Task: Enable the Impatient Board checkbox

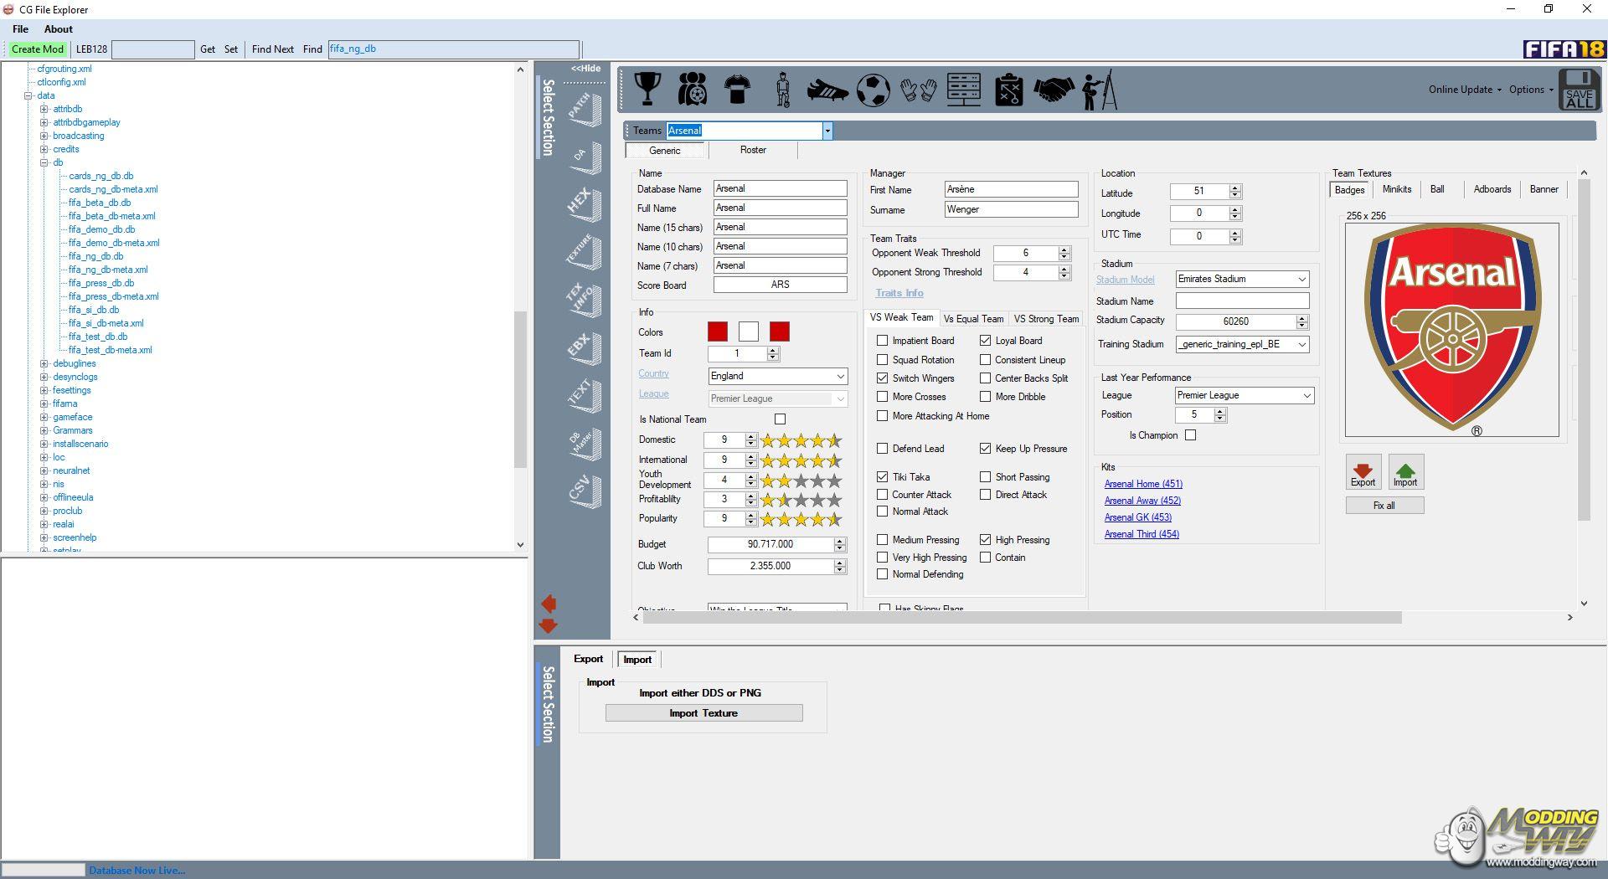Action: click(882, 341)
